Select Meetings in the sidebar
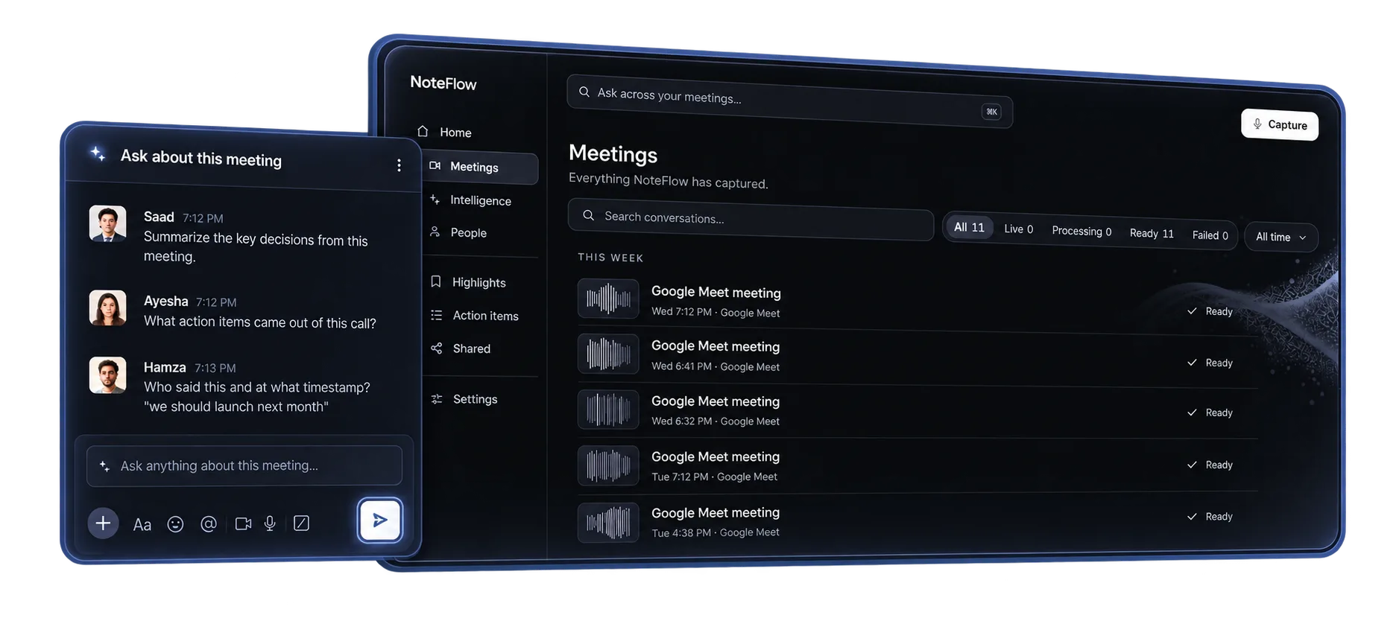 481,168
